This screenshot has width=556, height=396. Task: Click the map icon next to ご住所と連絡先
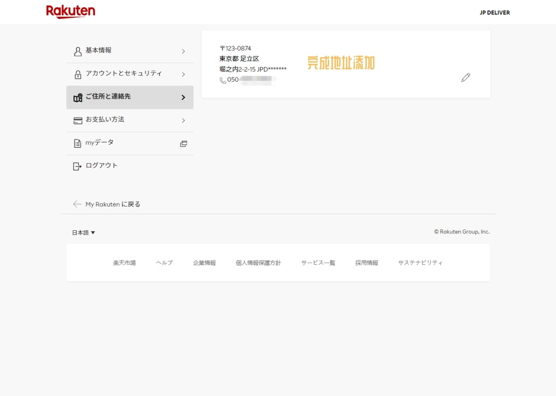tap(77, 97)
